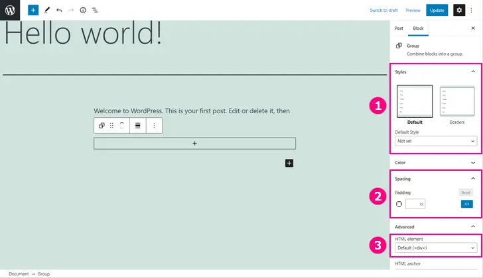Collapse the Spacing panel

[x=435, y=179]
